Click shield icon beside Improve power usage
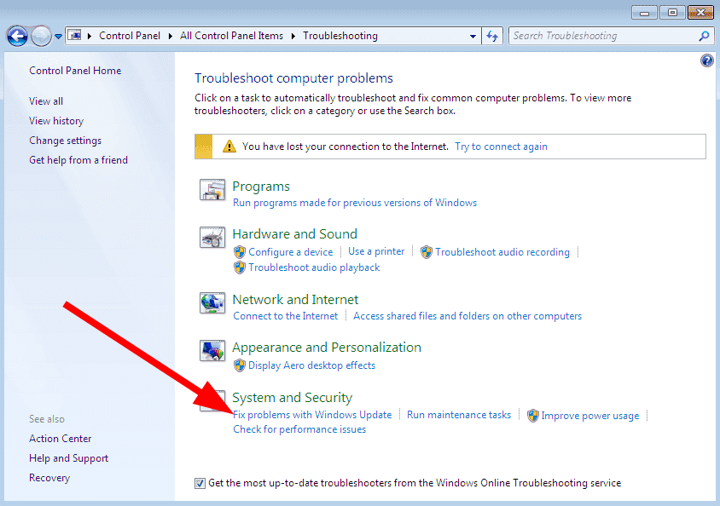Screen dimensions: 720x506 [532, 416]
